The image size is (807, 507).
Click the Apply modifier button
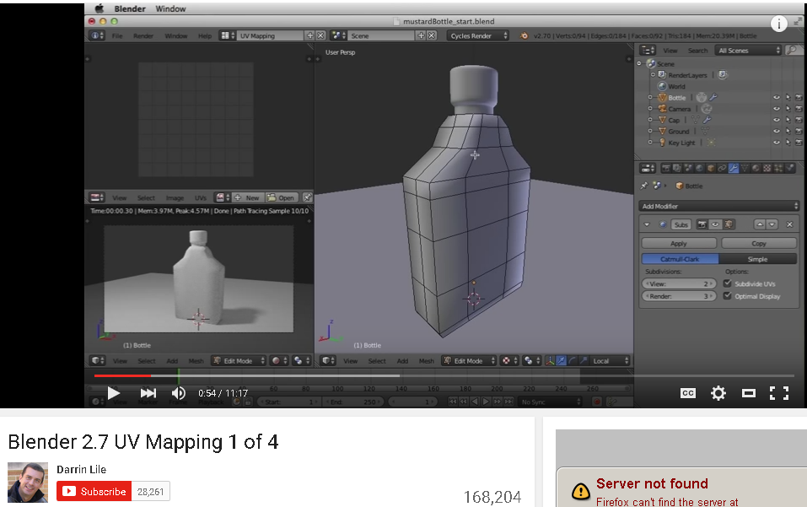679,243
